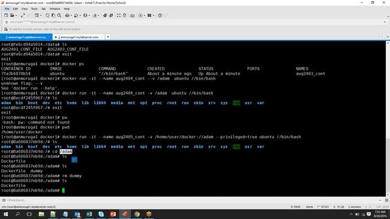Open the Action Center notification icon

369,214
